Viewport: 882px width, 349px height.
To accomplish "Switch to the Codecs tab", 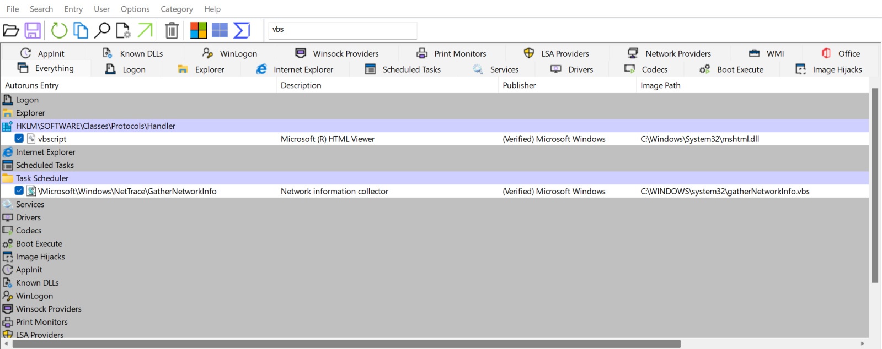I will click(646, 69).
